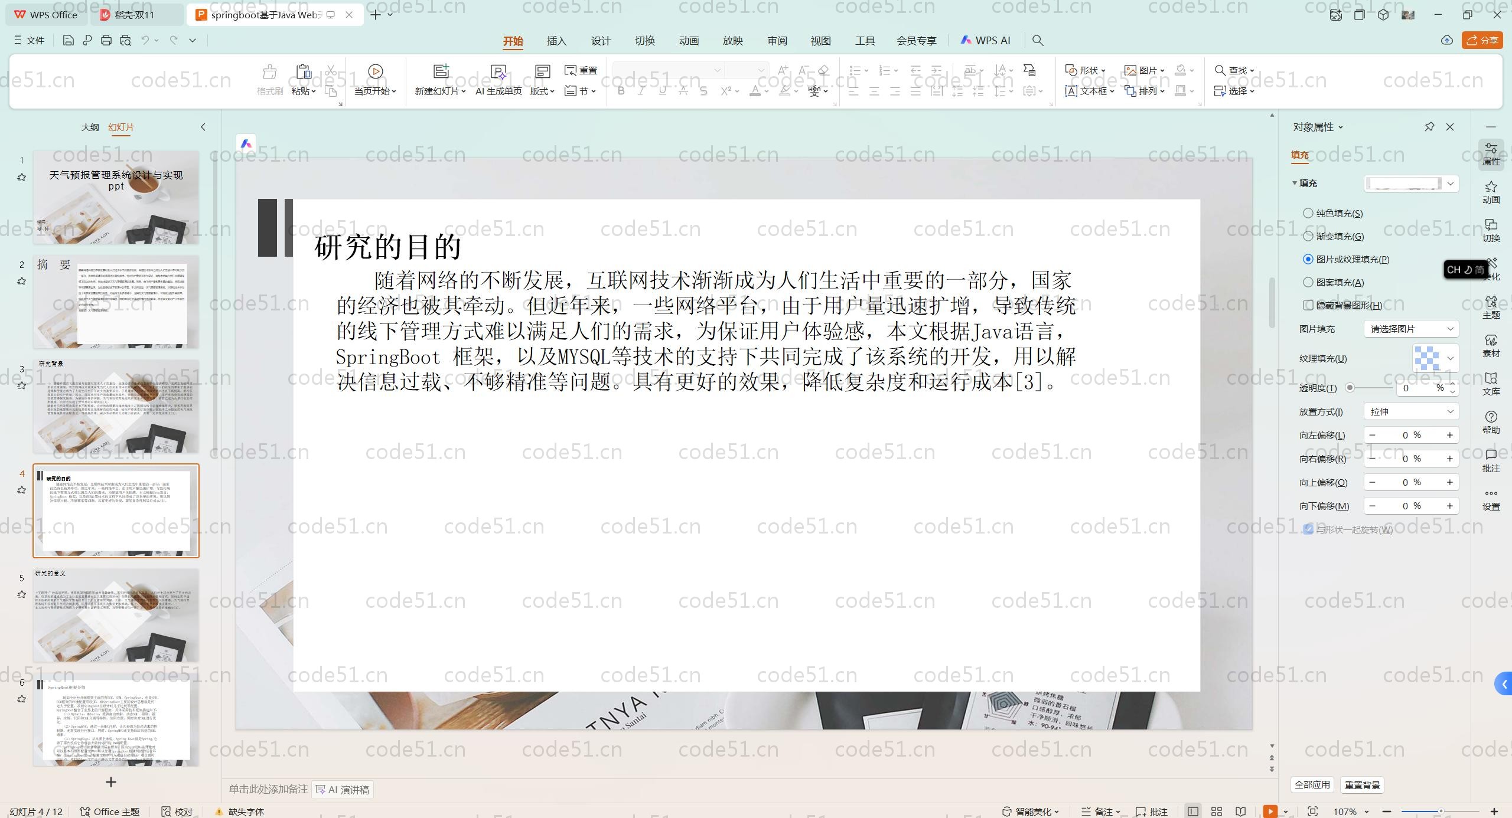The image size is (1512, 818).
Task: Click the save document icon
Action: click(68, 40)
